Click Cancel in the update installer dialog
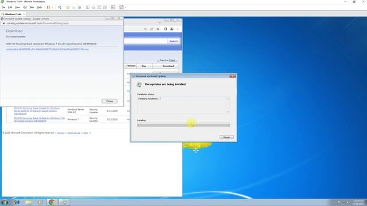This screenshot has width=367, height=206. coord(227,137)
